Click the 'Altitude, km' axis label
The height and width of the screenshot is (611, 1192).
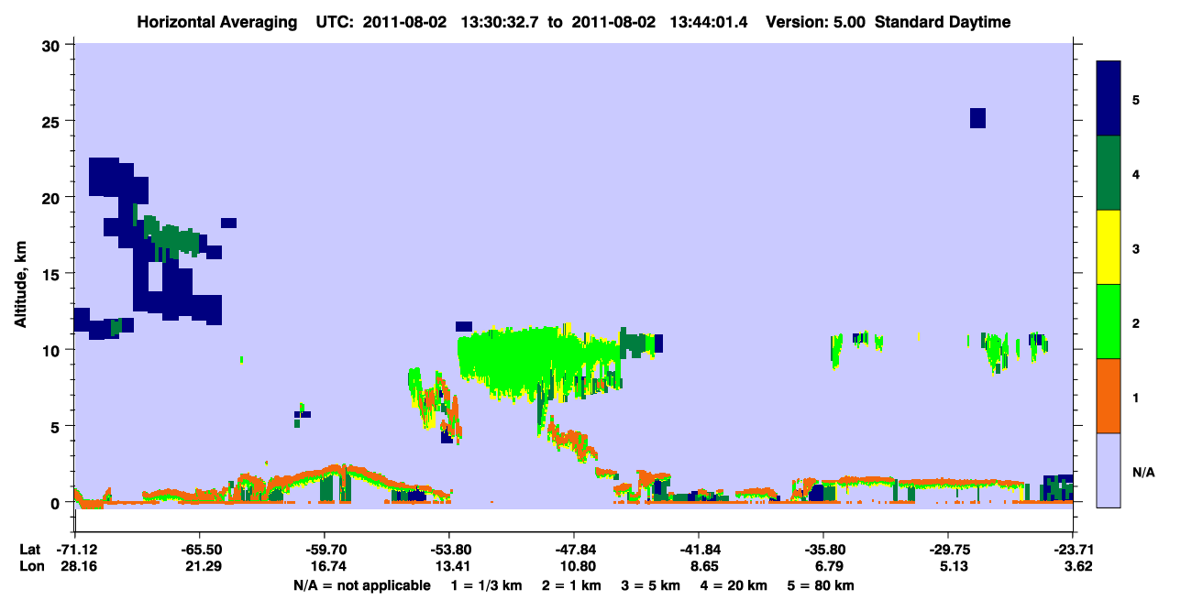(20, 282)
